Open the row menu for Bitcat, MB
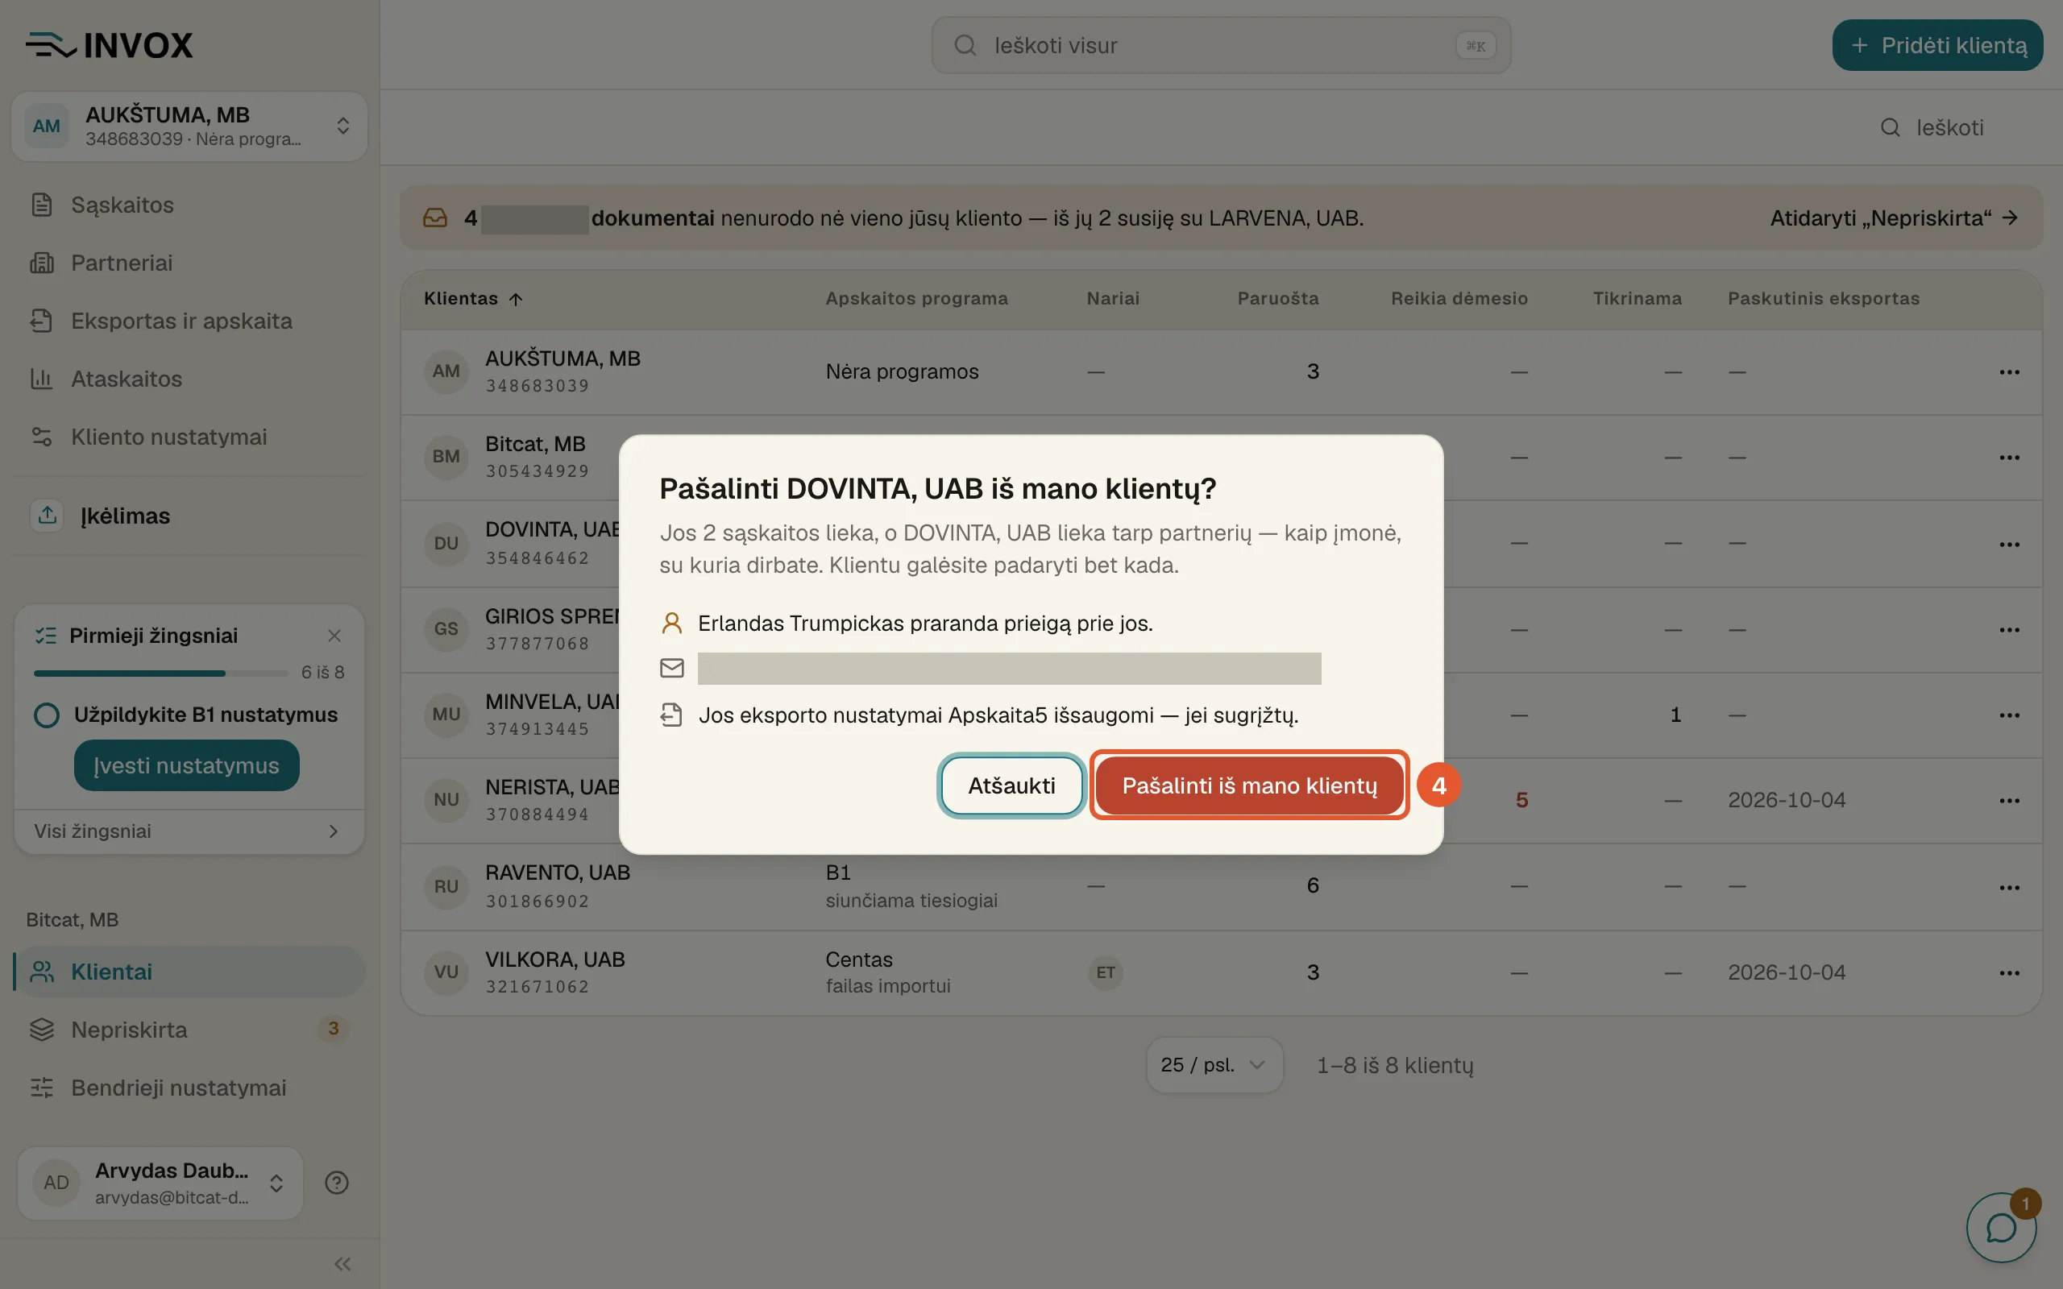 point(2009,457)
